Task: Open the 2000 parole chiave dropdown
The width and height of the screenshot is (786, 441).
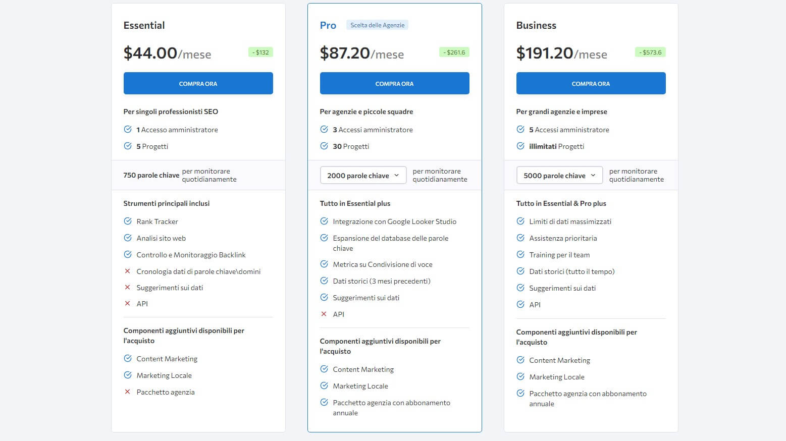Action: pyautogui.click(x=363, y=175)
